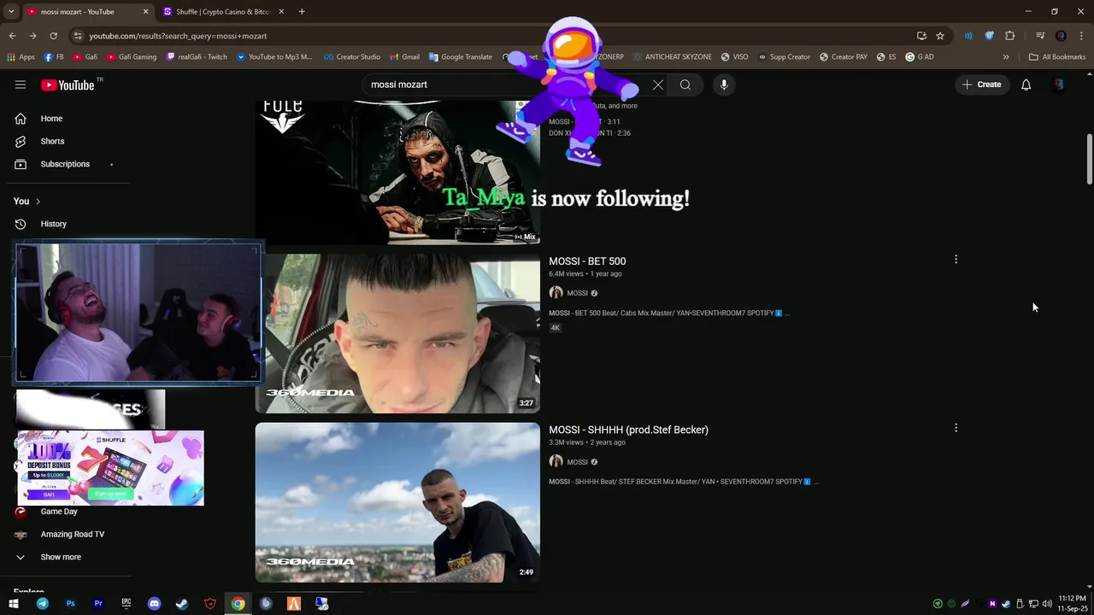The height and width of the screenshot is (615, 1094).
Task: Click the search input field
Action: 504,85
